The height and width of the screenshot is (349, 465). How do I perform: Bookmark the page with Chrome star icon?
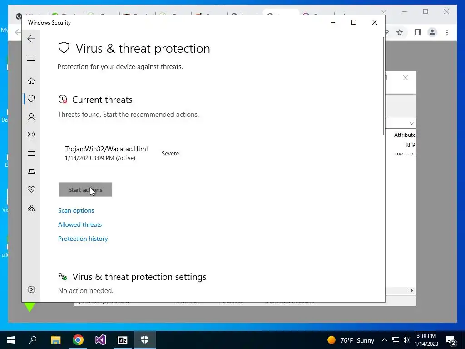400,32
